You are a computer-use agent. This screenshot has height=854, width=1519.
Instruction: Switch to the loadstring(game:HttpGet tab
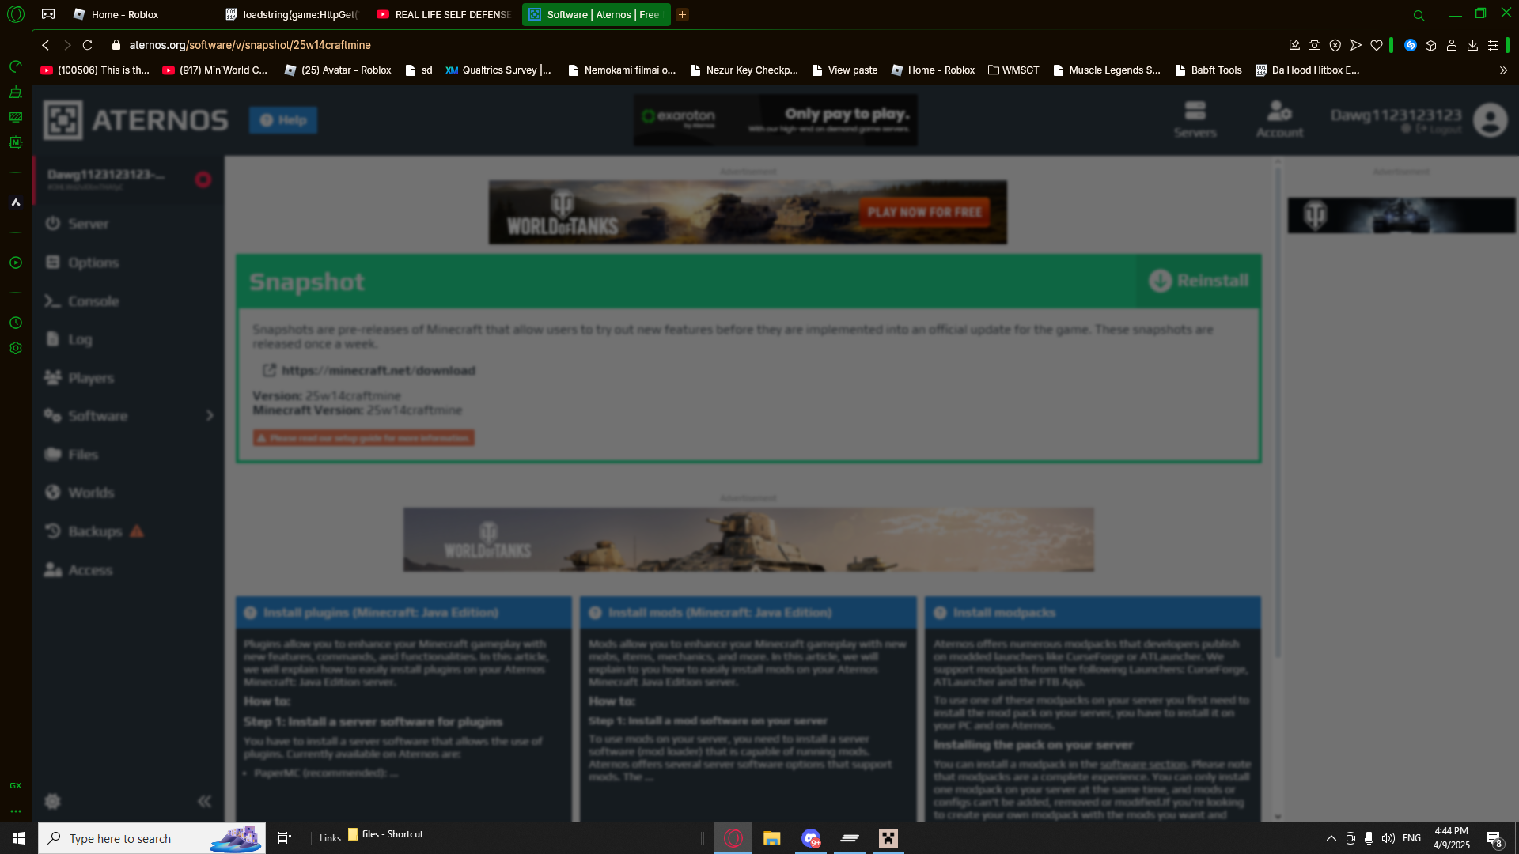click(x=291, y=15)
